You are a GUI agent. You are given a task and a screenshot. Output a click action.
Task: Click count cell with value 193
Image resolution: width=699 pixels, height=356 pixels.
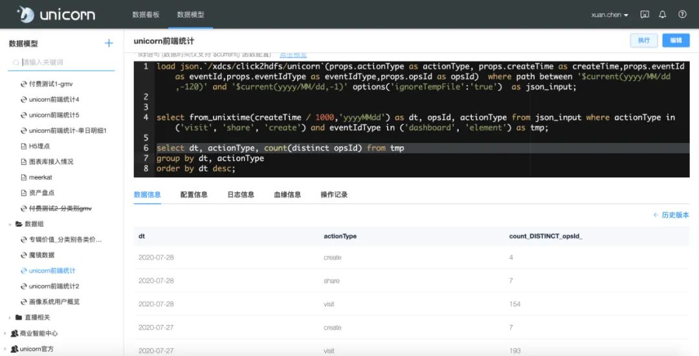pyautogui.click(x=515, y=351)
